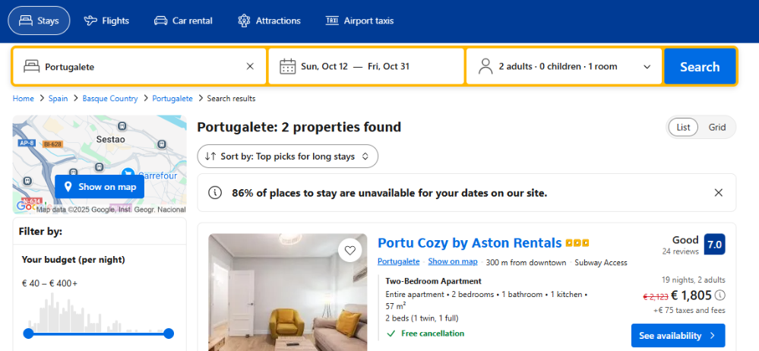This screenshot has height=351, width=759.
Task: Click the bed icon in destination field
Action: click(x=31, y=66)
